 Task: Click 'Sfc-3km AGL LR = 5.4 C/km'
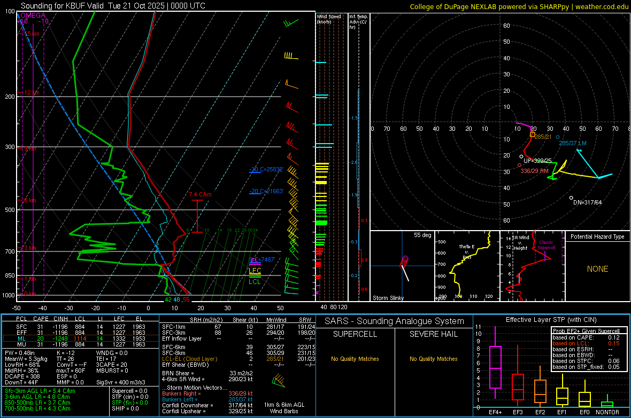[x=40, y=391]
